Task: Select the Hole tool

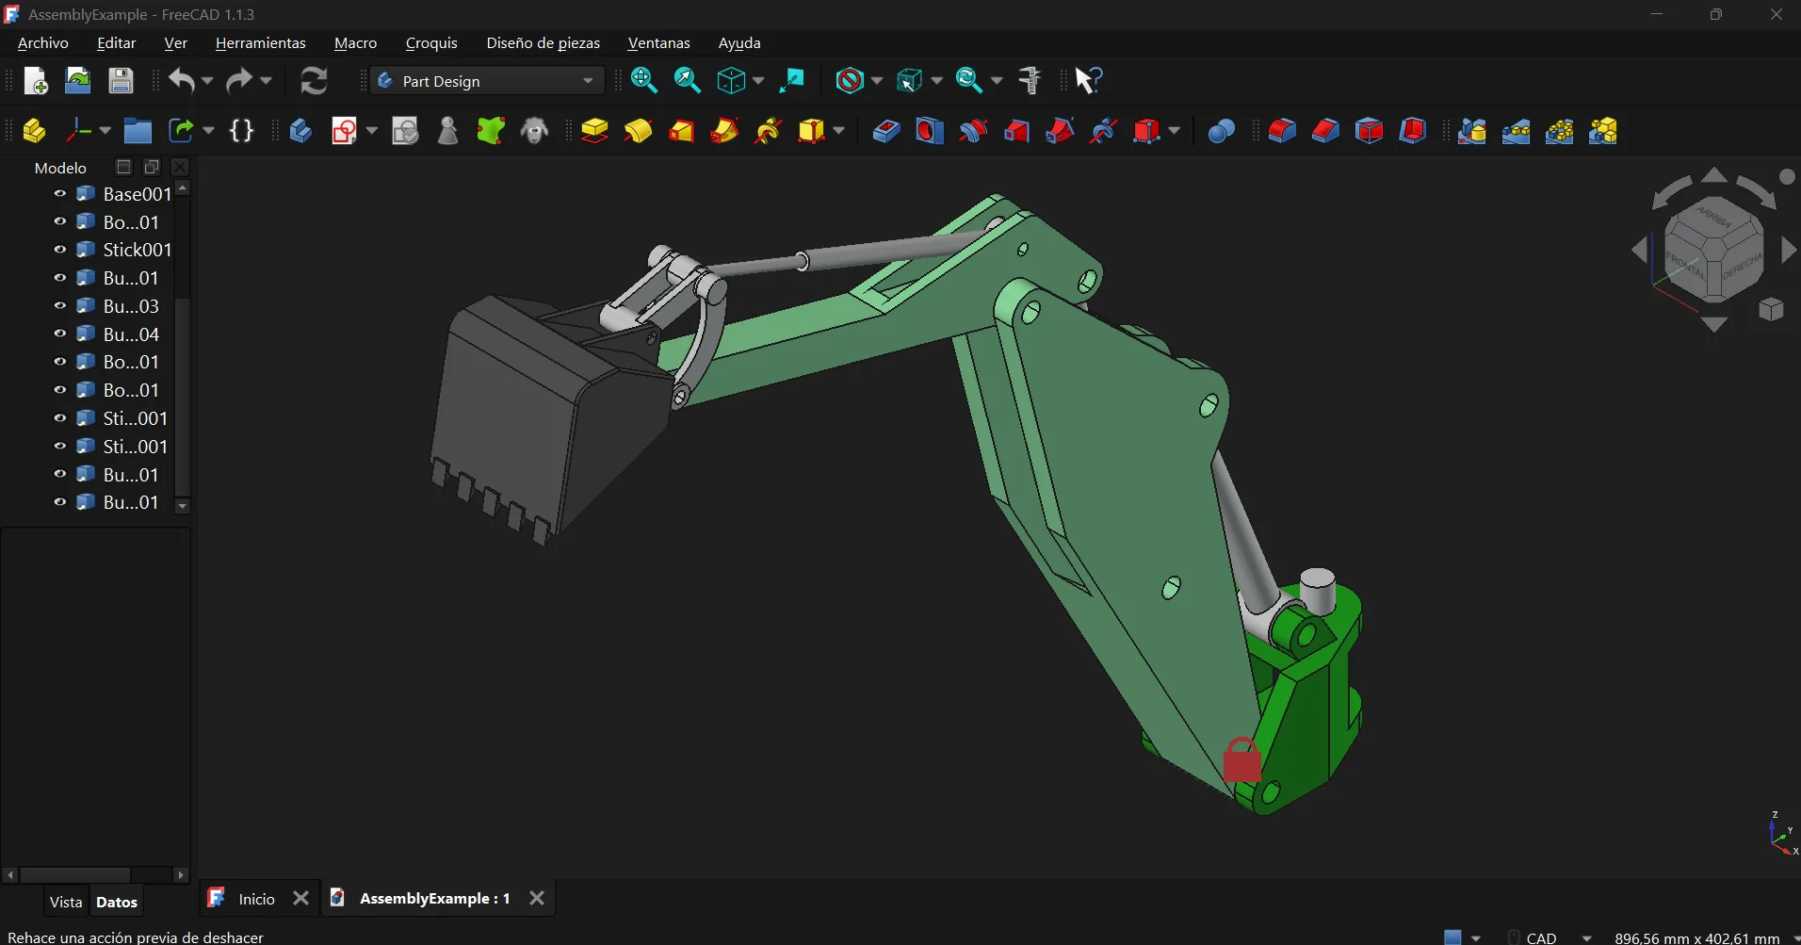Action: pyautogui.click(x=929, y=131)
